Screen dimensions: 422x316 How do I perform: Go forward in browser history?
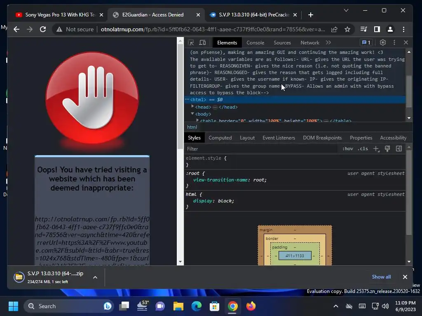point(30,29)
